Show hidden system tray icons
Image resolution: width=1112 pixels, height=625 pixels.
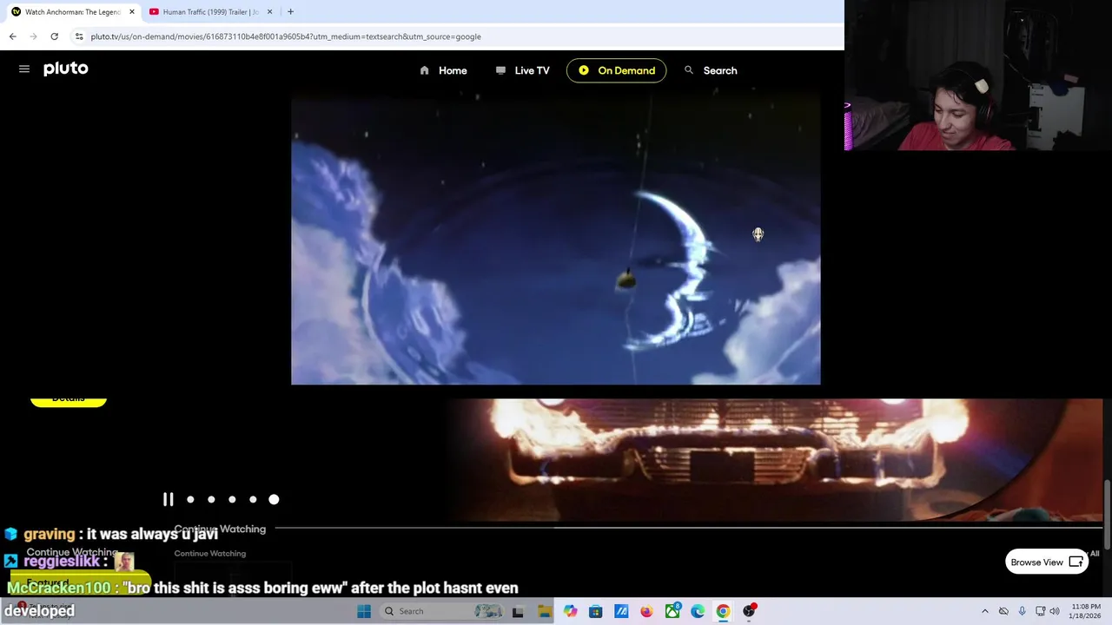[x=984, y=611]
